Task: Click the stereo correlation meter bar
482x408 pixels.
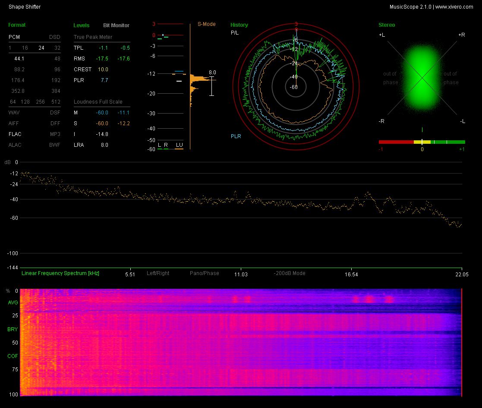Action: coord(422,142)
